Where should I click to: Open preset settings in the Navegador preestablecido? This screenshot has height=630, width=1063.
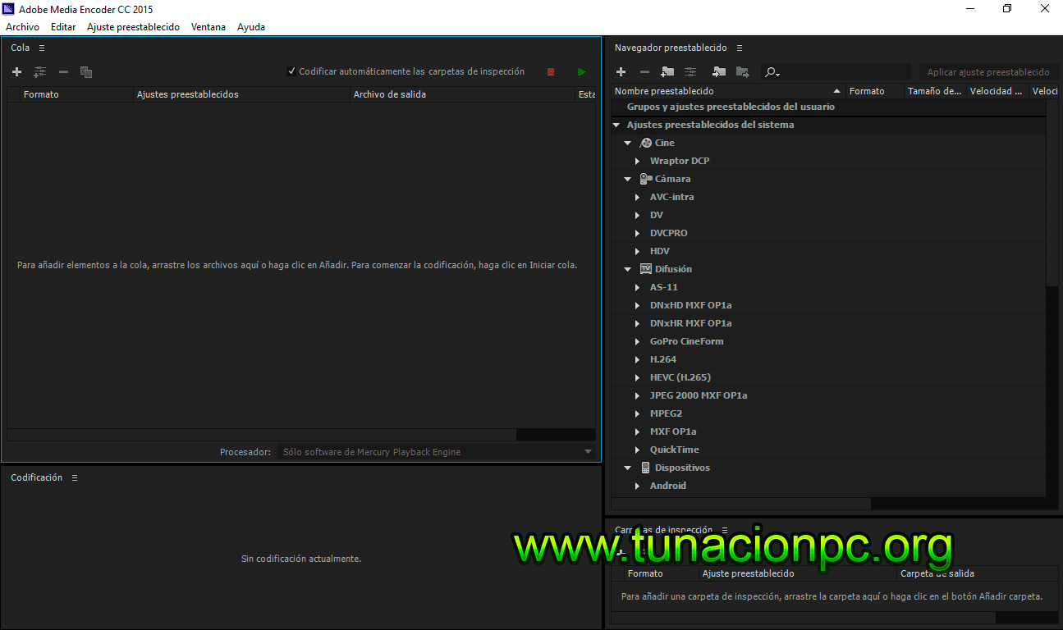(x=690, y=71)
